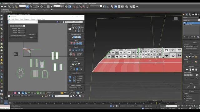Screen dimensions: 200x112
Task: Toggle the Map Seams display checkbox
Action: click(185, 96)
